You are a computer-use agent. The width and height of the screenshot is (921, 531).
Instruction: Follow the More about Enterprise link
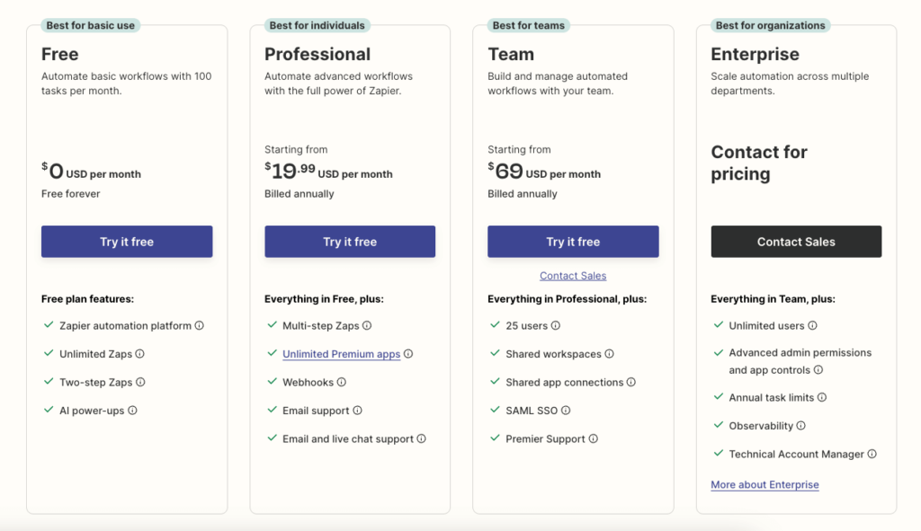tap(765, 484)
